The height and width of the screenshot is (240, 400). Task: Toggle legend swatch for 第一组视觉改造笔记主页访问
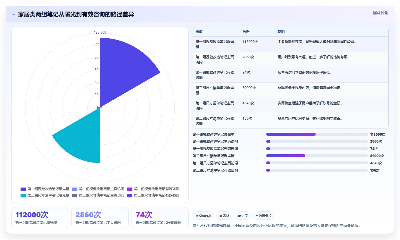(75, 189)
